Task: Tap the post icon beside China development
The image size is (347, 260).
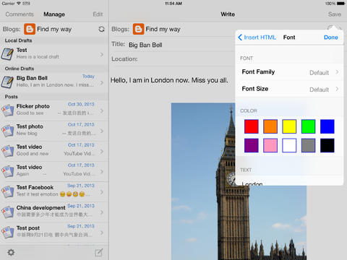Action: 7,212
